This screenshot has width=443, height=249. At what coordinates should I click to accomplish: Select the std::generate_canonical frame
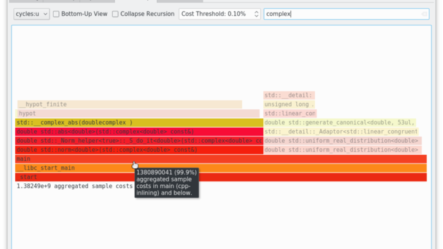[x=340, y=123]
